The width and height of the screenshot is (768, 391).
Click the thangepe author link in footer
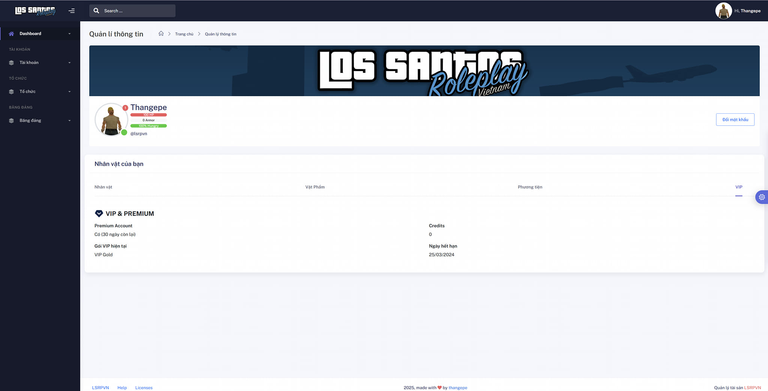(x=458, y=388)
